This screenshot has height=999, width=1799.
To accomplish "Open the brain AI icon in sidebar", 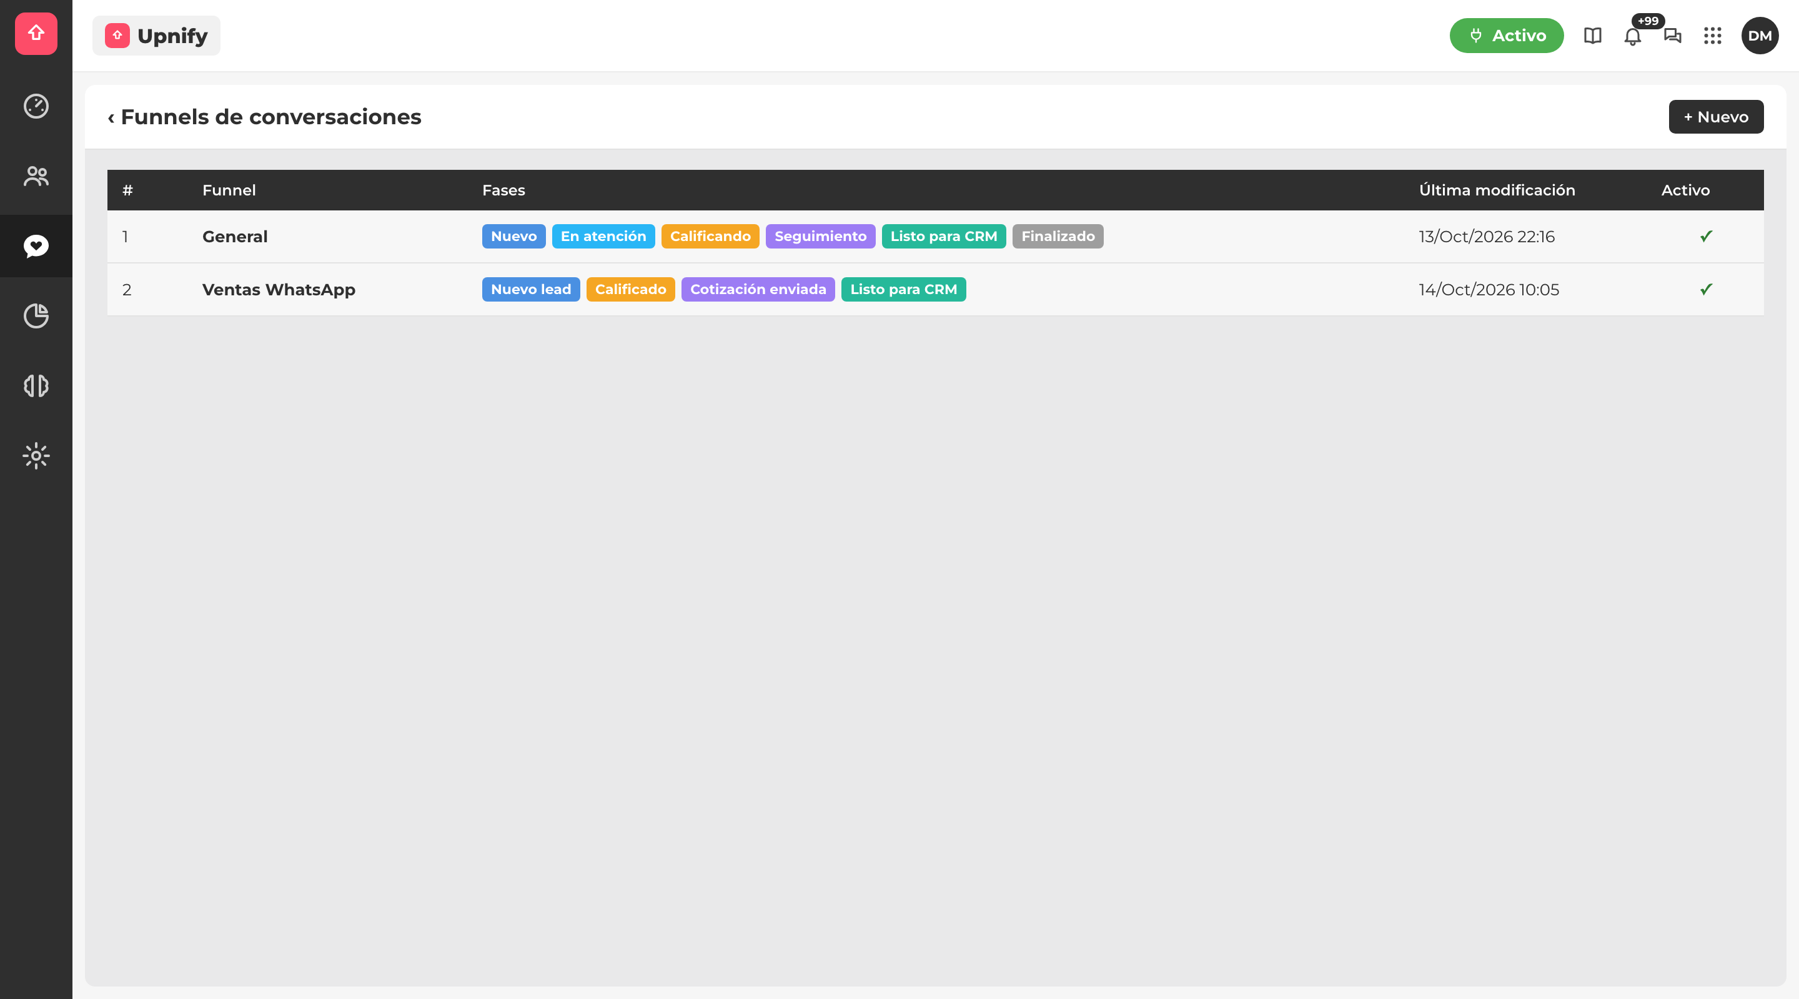I will click(x=36, y=385).
